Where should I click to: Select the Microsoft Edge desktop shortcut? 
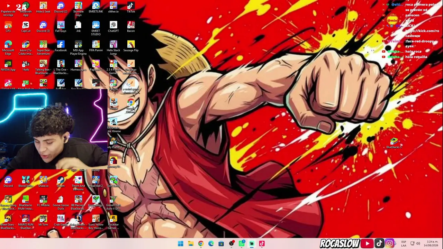coord(8,48)
